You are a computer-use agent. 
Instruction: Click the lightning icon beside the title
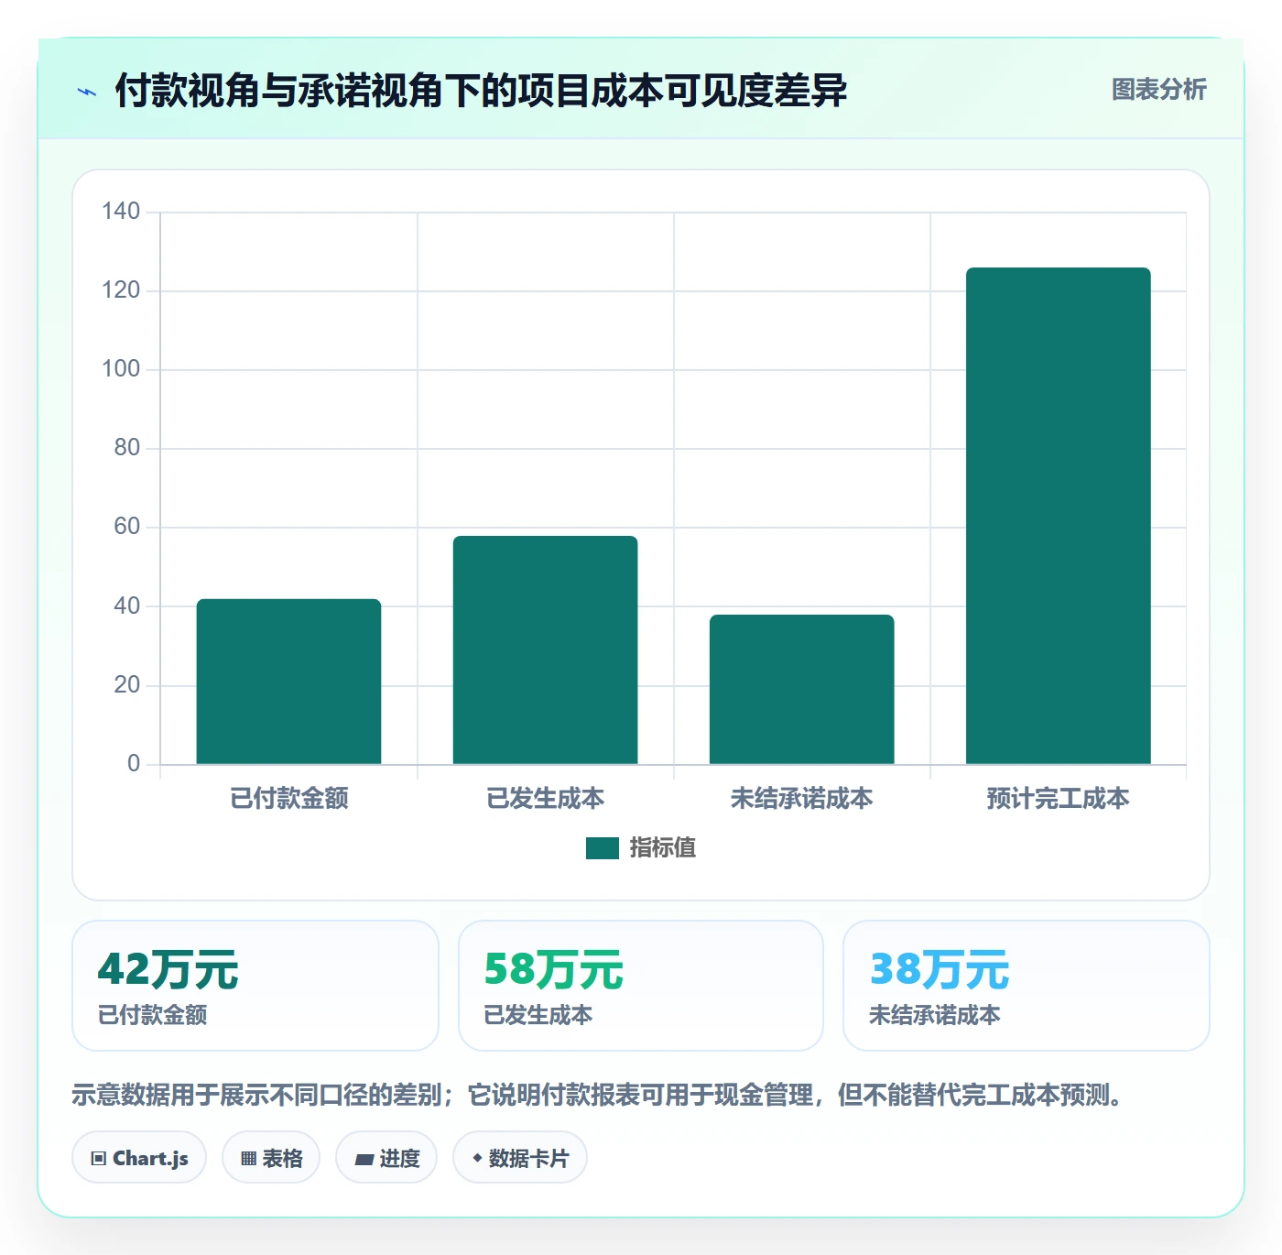point(87,92)
